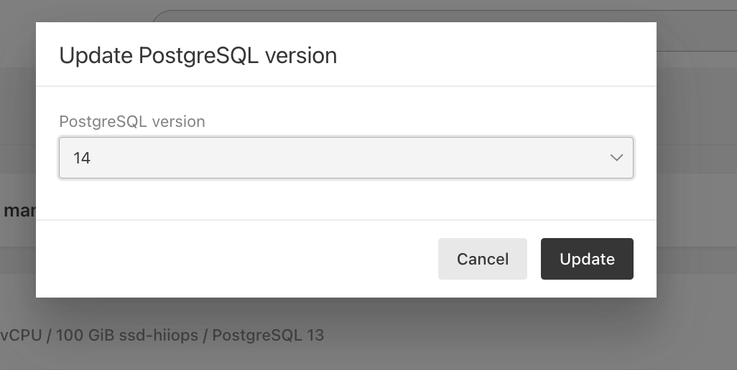Click the "Update PostgreSQL version" dialog title
Screen dimensions: 737x370
[x=198, y=55]
